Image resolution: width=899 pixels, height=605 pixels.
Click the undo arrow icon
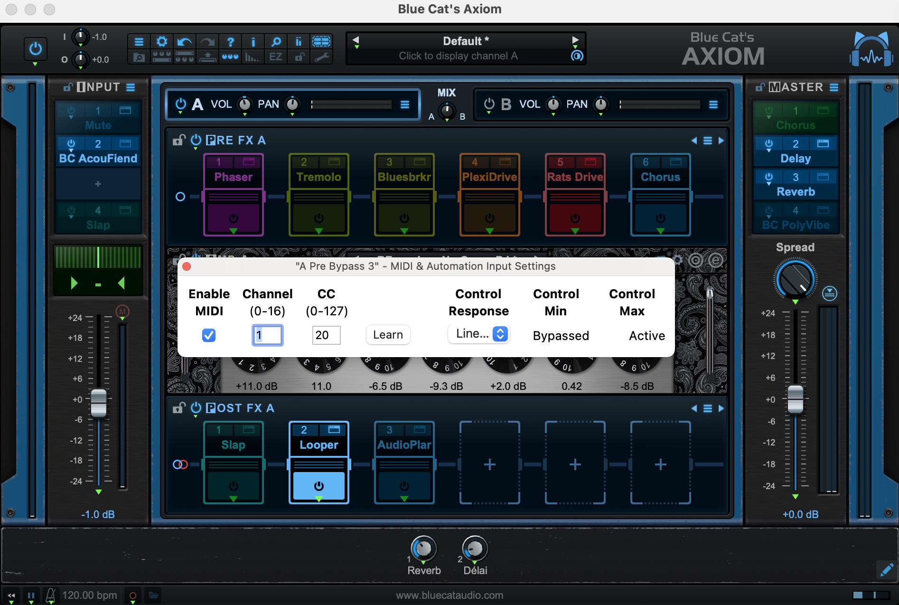[184, 42]
